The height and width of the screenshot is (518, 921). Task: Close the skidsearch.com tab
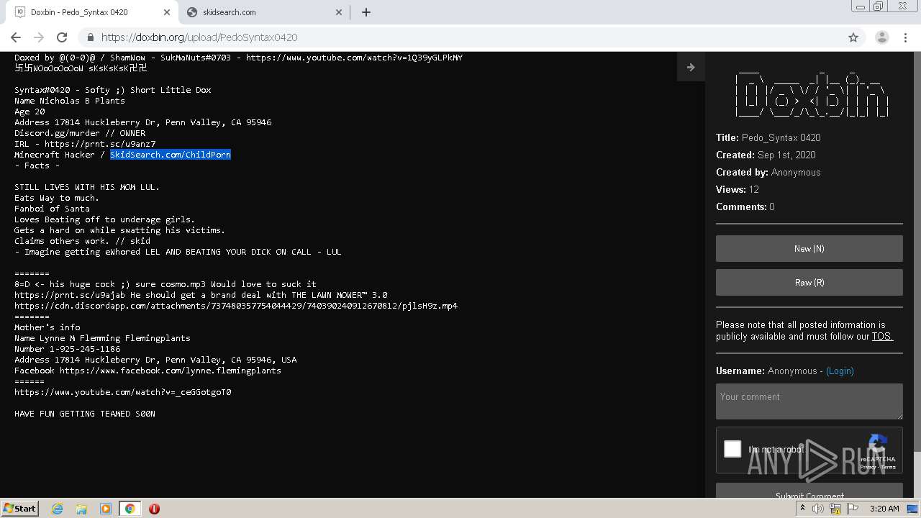pyautogui.click(x=340, y=12)
